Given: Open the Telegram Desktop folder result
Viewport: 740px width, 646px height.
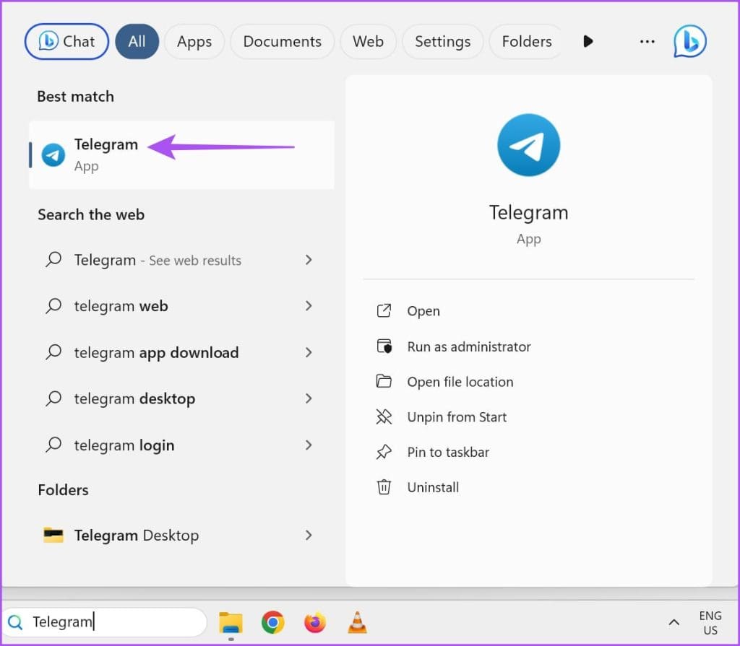Looking at the screenshot, I should [x=181, y=535].
